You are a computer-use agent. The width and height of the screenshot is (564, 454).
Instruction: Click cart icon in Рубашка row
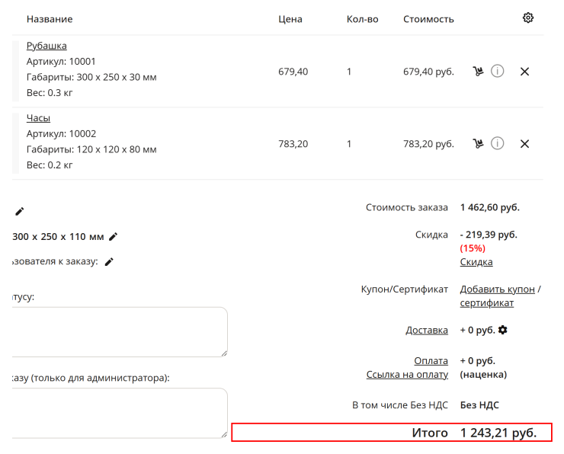click(x=478, y=71)
